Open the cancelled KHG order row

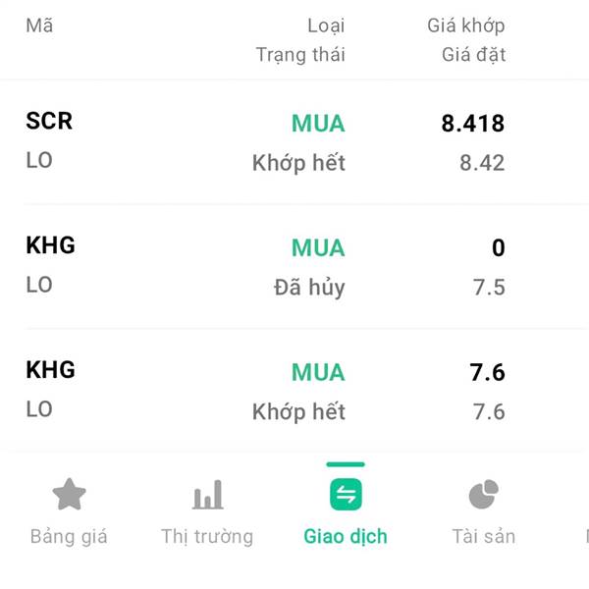294,266
